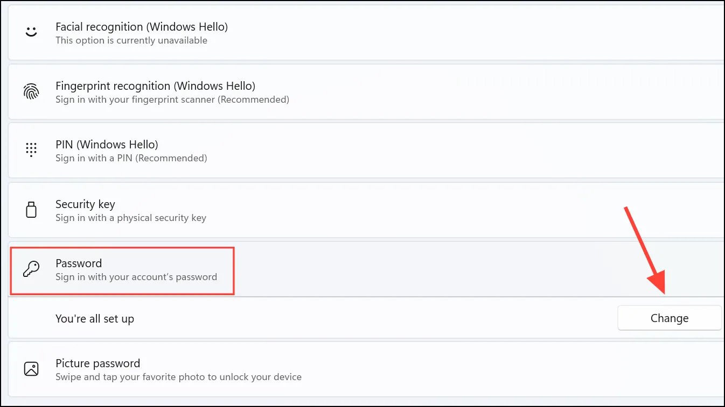Click the smiley face Facial recognition icon

point(31,32)
